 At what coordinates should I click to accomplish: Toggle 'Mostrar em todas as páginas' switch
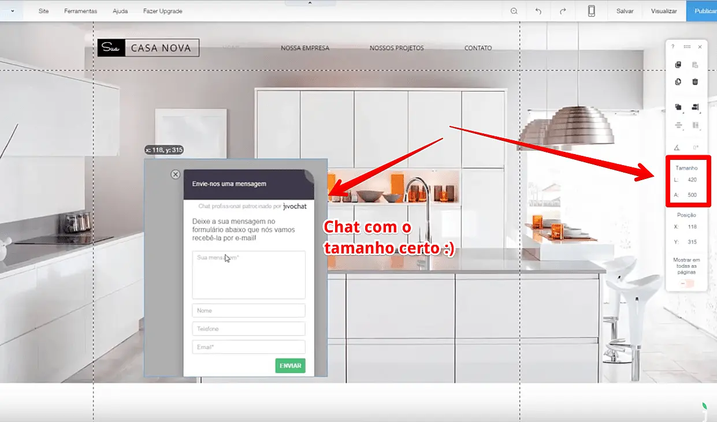point(686,283)
